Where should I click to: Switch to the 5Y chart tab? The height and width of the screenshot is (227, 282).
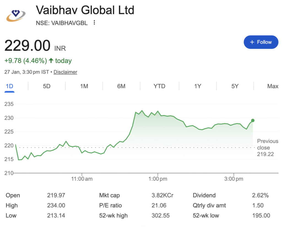click(235, 86)
